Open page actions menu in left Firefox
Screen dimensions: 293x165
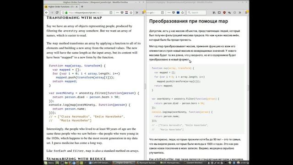coord(117,12)
